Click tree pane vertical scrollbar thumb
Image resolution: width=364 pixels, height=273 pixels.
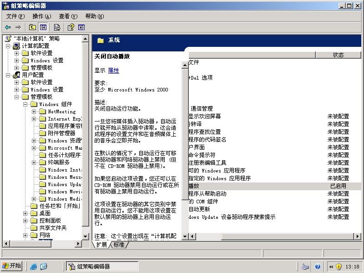(x=86, y=134)
